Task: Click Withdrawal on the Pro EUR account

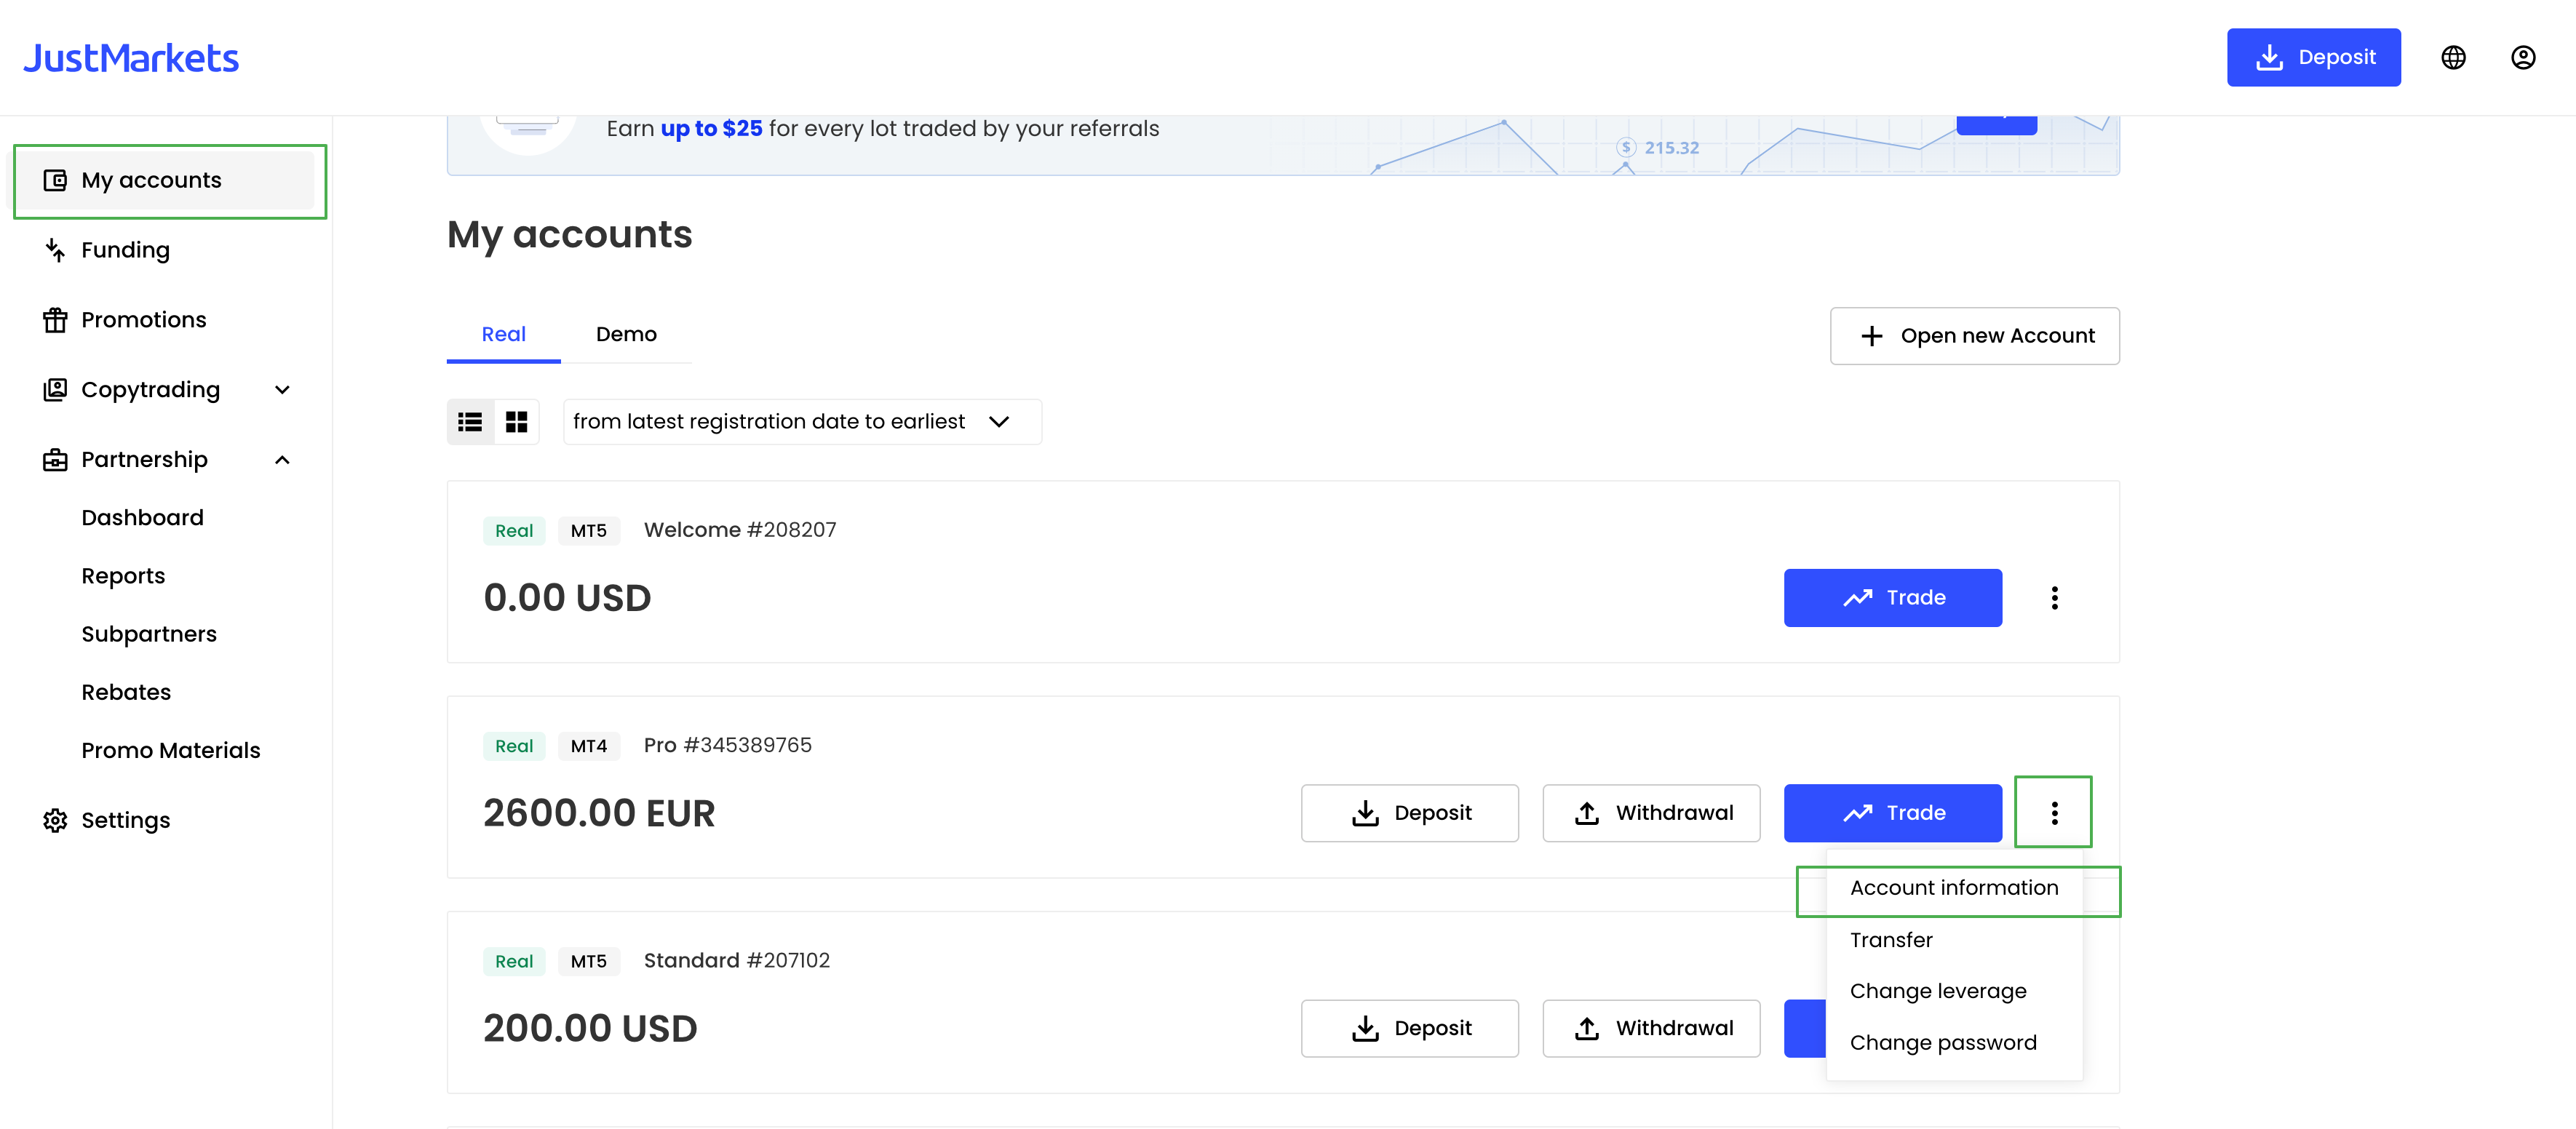Action: pos(1651,813)
